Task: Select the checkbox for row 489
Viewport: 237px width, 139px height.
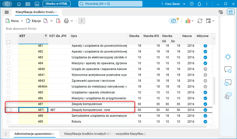Action: tap(8, 121)
